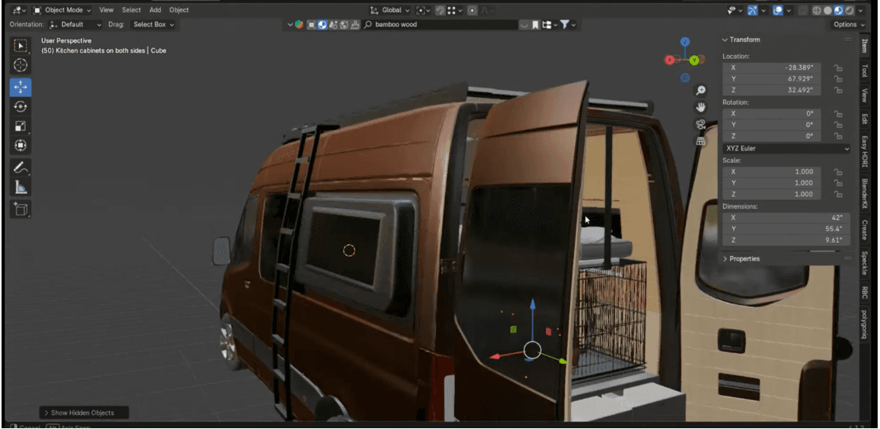
Task: Open the Orientation Default dropdown
Action: 75,25
